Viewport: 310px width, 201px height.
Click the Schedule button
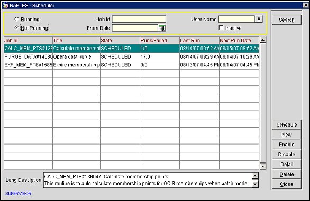287,125
